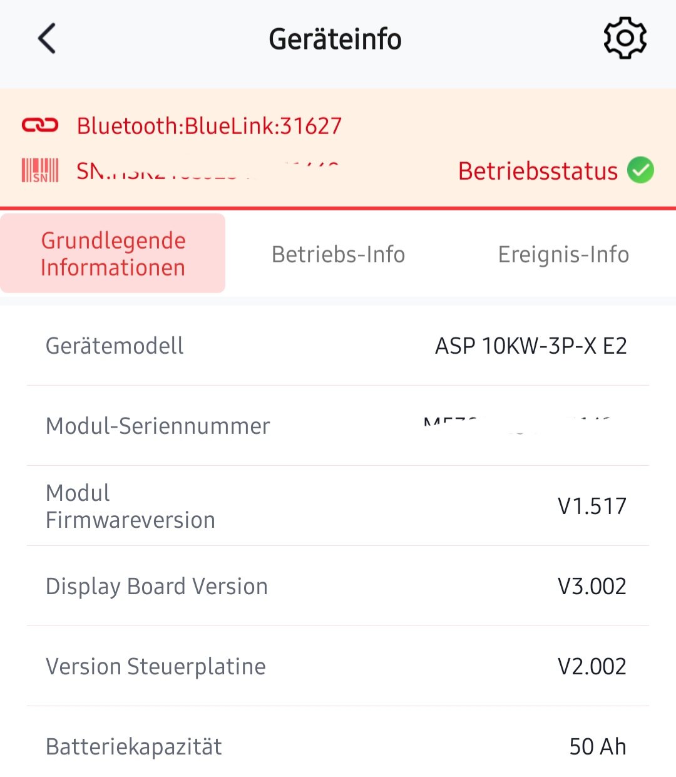The image size is (676, 777).
Task: Go back using the left arrow
Action: 47,39
